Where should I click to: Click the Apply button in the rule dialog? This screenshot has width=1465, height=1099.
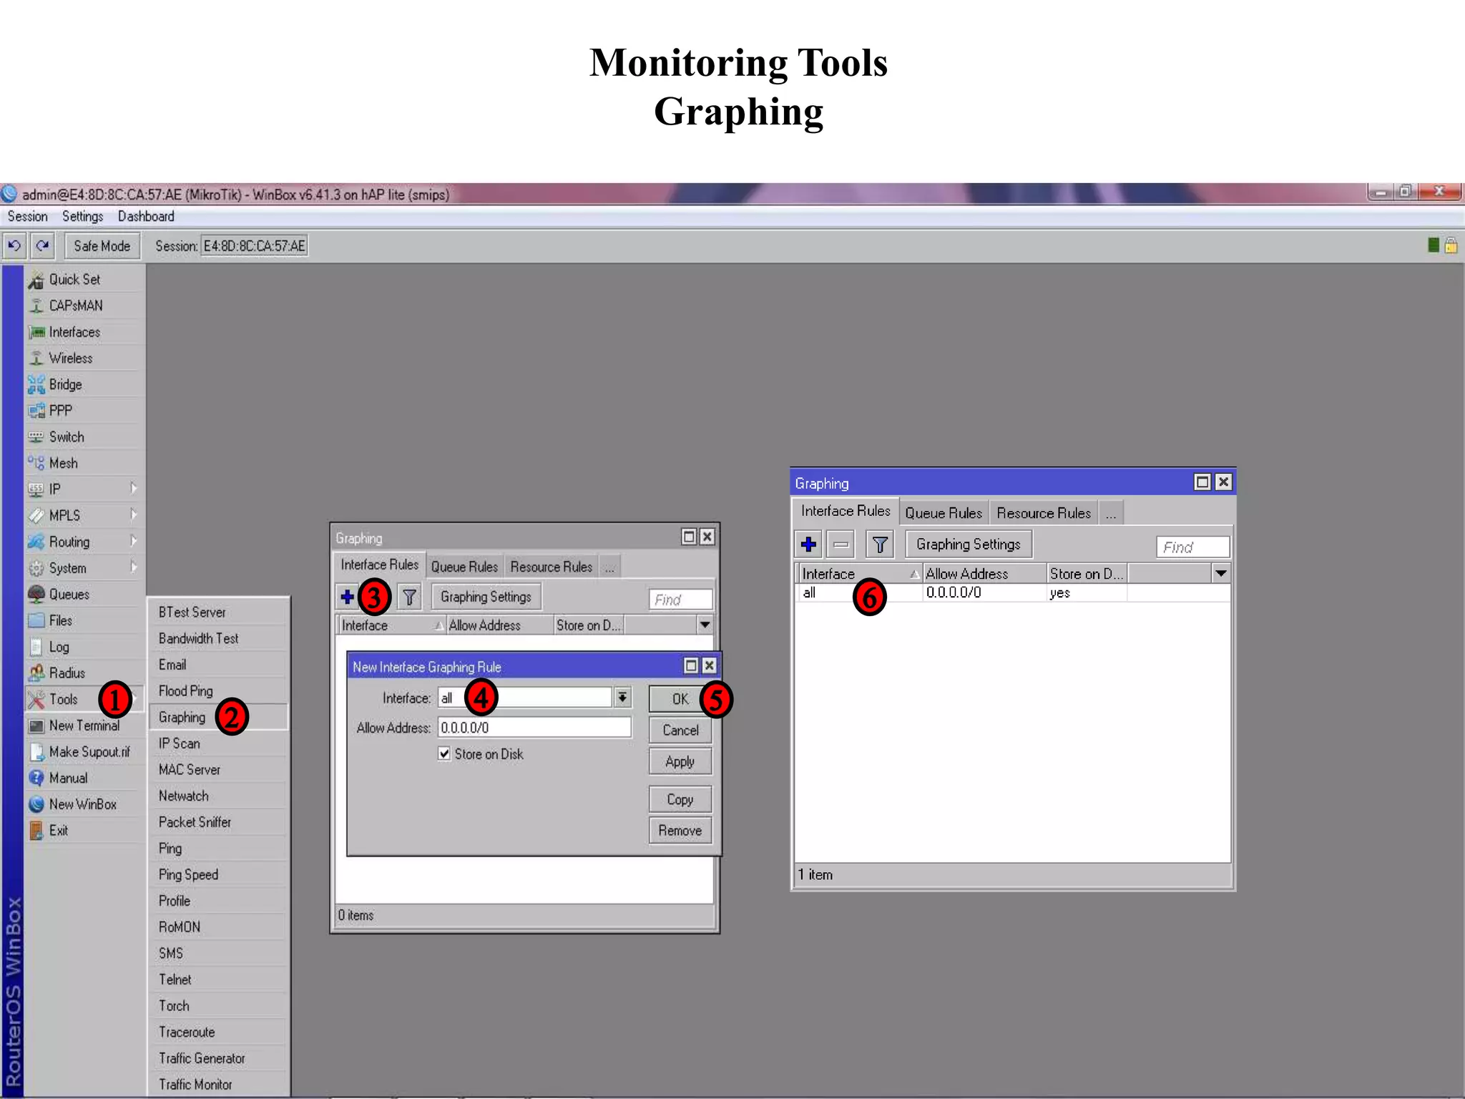(680, 762)
